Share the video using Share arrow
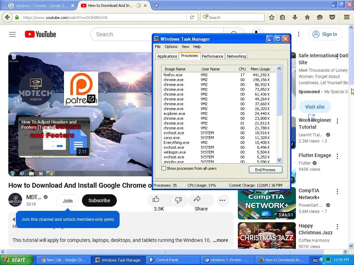The image size is (354, 265). pyautogui.click(x=197, y=199)
